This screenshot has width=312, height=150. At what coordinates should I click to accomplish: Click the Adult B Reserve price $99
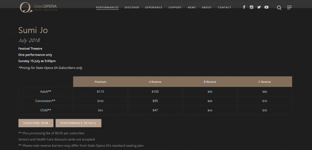tap(210, 92)
